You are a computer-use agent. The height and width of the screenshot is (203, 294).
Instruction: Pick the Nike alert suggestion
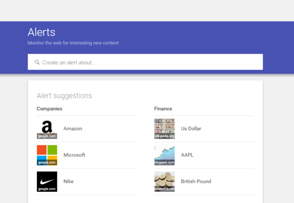pos(87,182)
